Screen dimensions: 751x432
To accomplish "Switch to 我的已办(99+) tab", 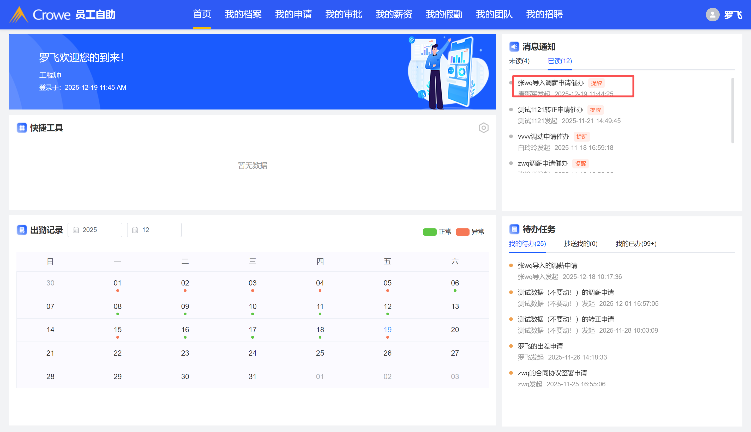I will [x=636, y=244].
